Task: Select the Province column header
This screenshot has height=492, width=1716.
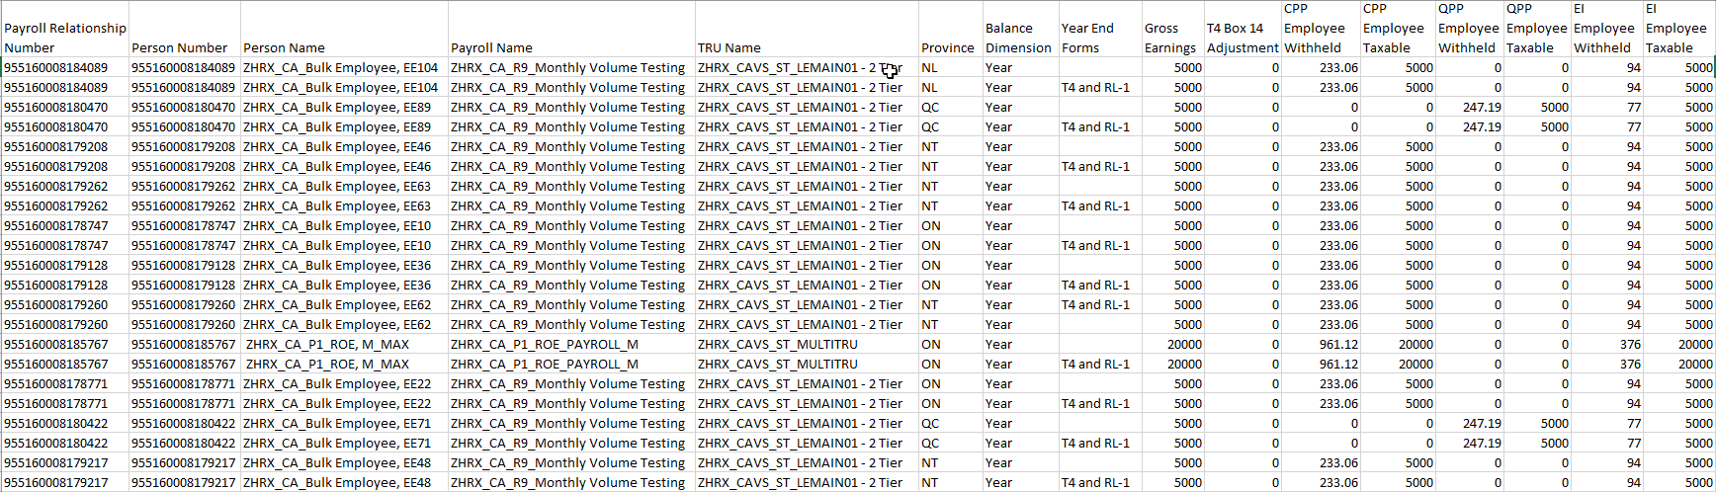Action: pyautogui.click(x=948, y=47)
